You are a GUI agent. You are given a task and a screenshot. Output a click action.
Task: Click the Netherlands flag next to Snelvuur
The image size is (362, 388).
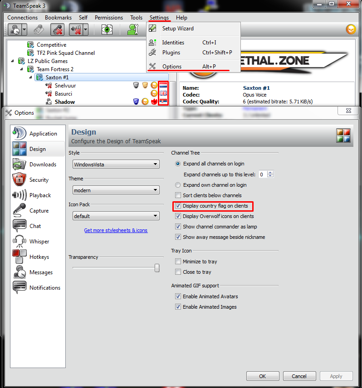tap(163, 86)
